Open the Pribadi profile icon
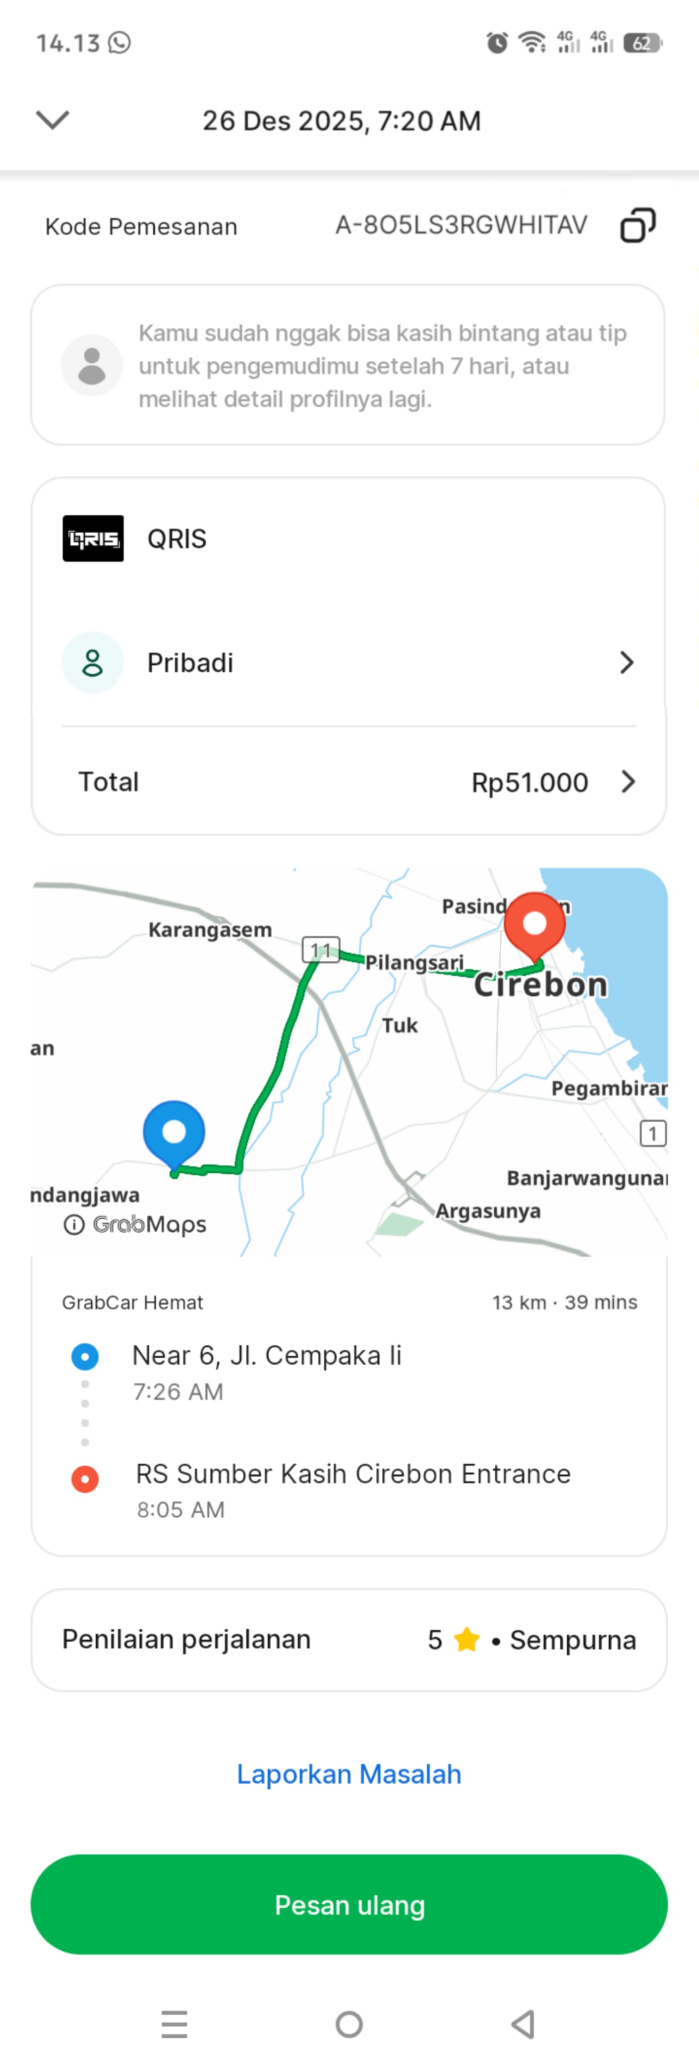 pyautogui.click(x=93, y=663)
